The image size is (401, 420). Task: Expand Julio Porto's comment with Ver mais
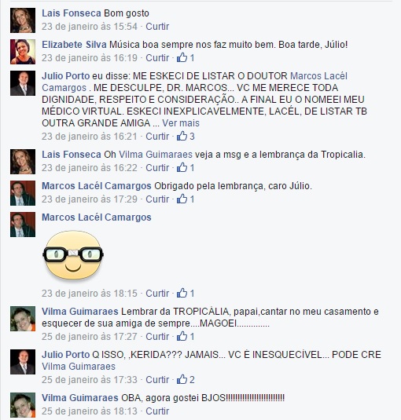(x=181, y=123)
